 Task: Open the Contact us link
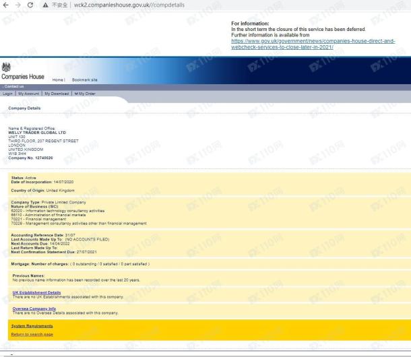(x=14, y=86)
